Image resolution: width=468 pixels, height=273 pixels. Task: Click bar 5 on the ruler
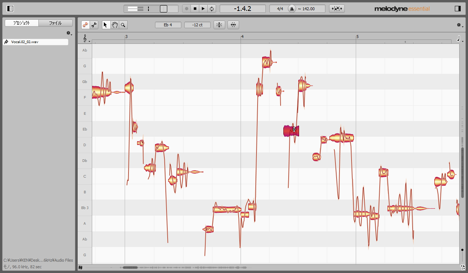(x=358, y=37)
